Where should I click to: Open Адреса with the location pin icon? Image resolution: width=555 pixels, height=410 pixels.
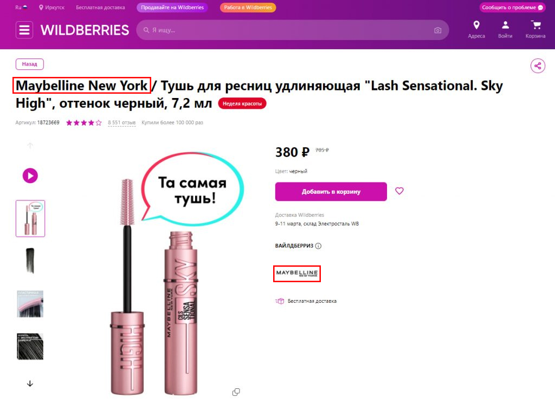476,26
